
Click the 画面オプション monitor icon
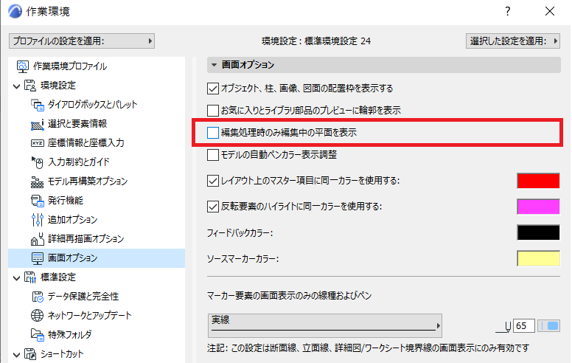coord(37,258)
